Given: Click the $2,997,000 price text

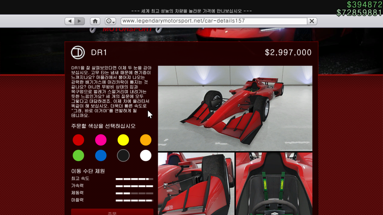Looking at the screenshot, I should [x=288, y=53].
